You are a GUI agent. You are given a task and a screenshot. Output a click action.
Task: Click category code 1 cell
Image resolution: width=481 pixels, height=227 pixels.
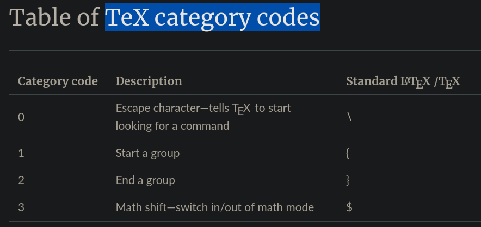(21, 153)
